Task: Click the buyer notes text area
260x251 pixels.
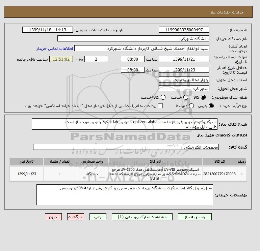Action: (x=125, y=195)
